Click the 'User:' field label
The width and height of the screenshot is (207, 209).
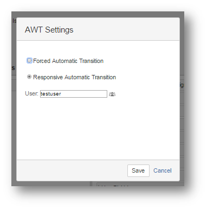coord(31,93)
